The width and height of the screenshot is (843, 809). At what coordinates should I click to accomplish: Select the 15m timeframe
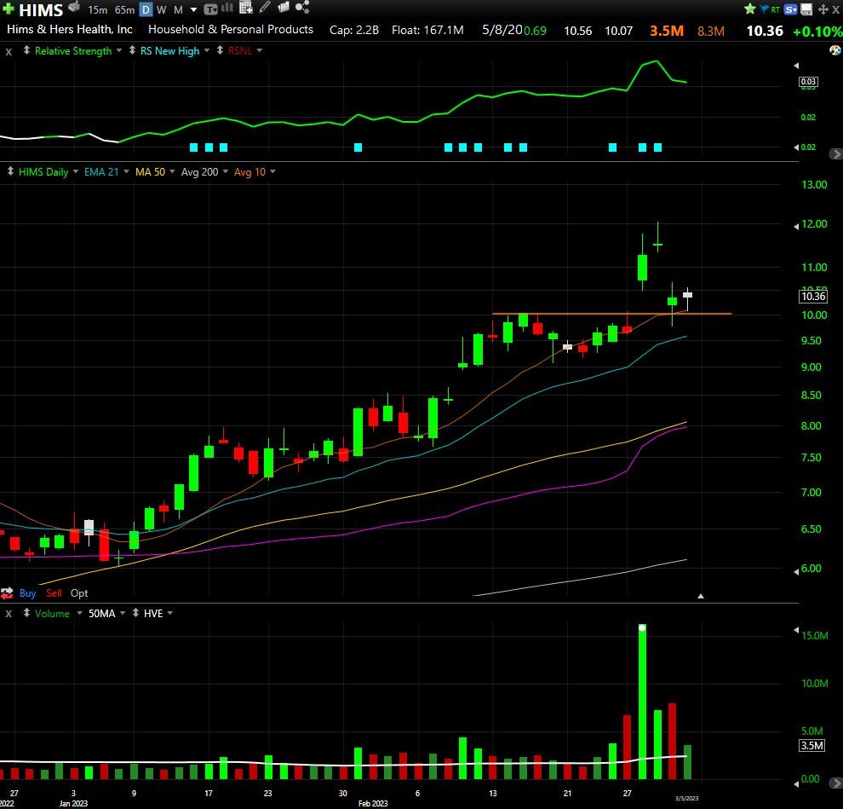click(x=97, y=9)
